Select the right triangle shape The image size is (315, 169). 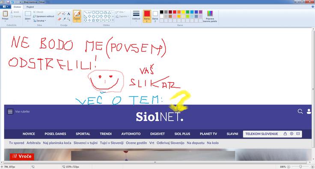(86, 16)
